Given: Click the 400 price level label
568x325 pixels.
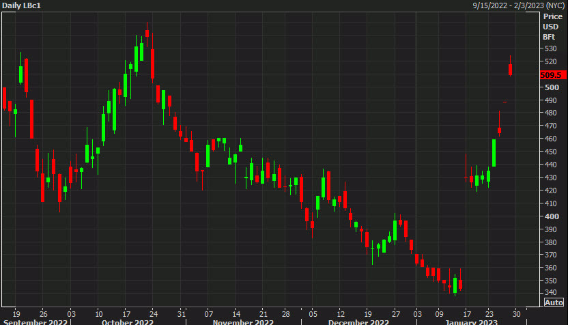Looking at the screenshot, I should (x=552, y=216).
